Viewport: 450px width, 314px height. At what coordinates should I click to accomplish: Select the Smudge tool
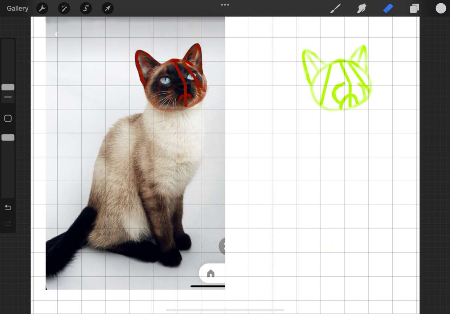tap(362, 8)
